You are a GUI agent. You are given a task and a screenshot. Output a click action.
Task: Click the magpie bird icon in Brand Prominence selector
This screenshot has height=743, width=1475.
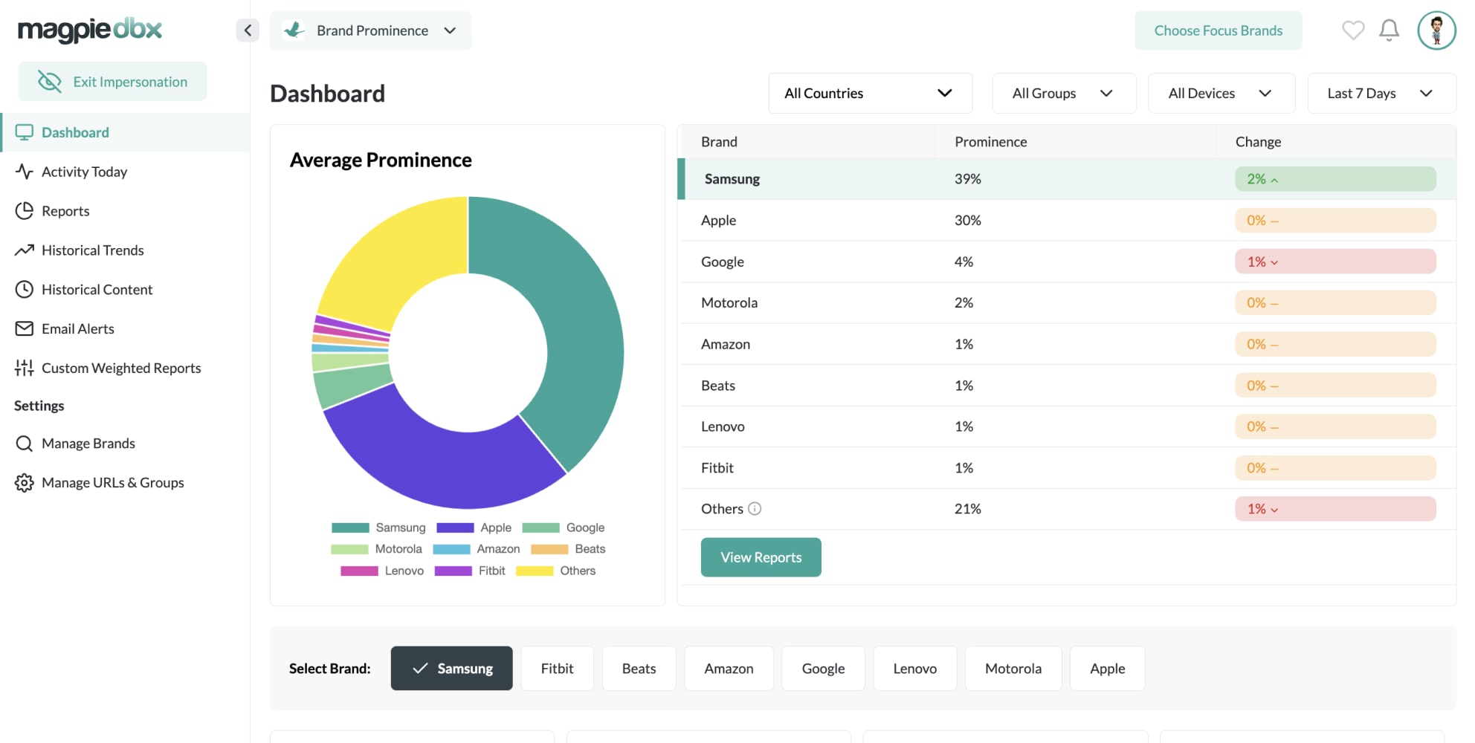point(294,30)
